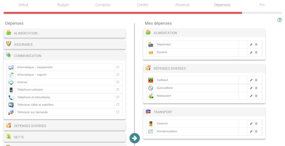Click the Télévision sur demande label
285x146 pixels.
[x=33, y=112]
